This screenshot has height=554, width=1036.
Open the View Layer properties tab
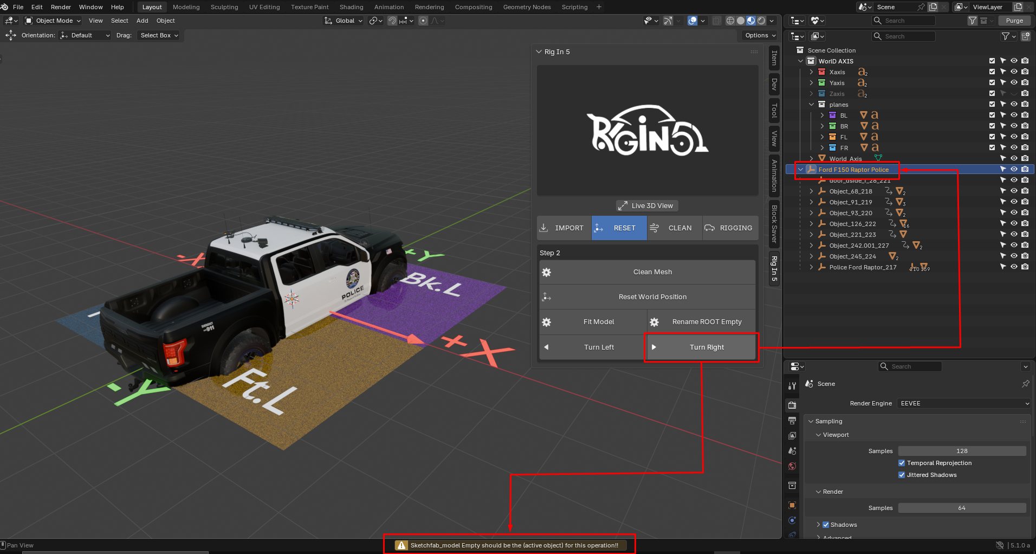(792, 436)
